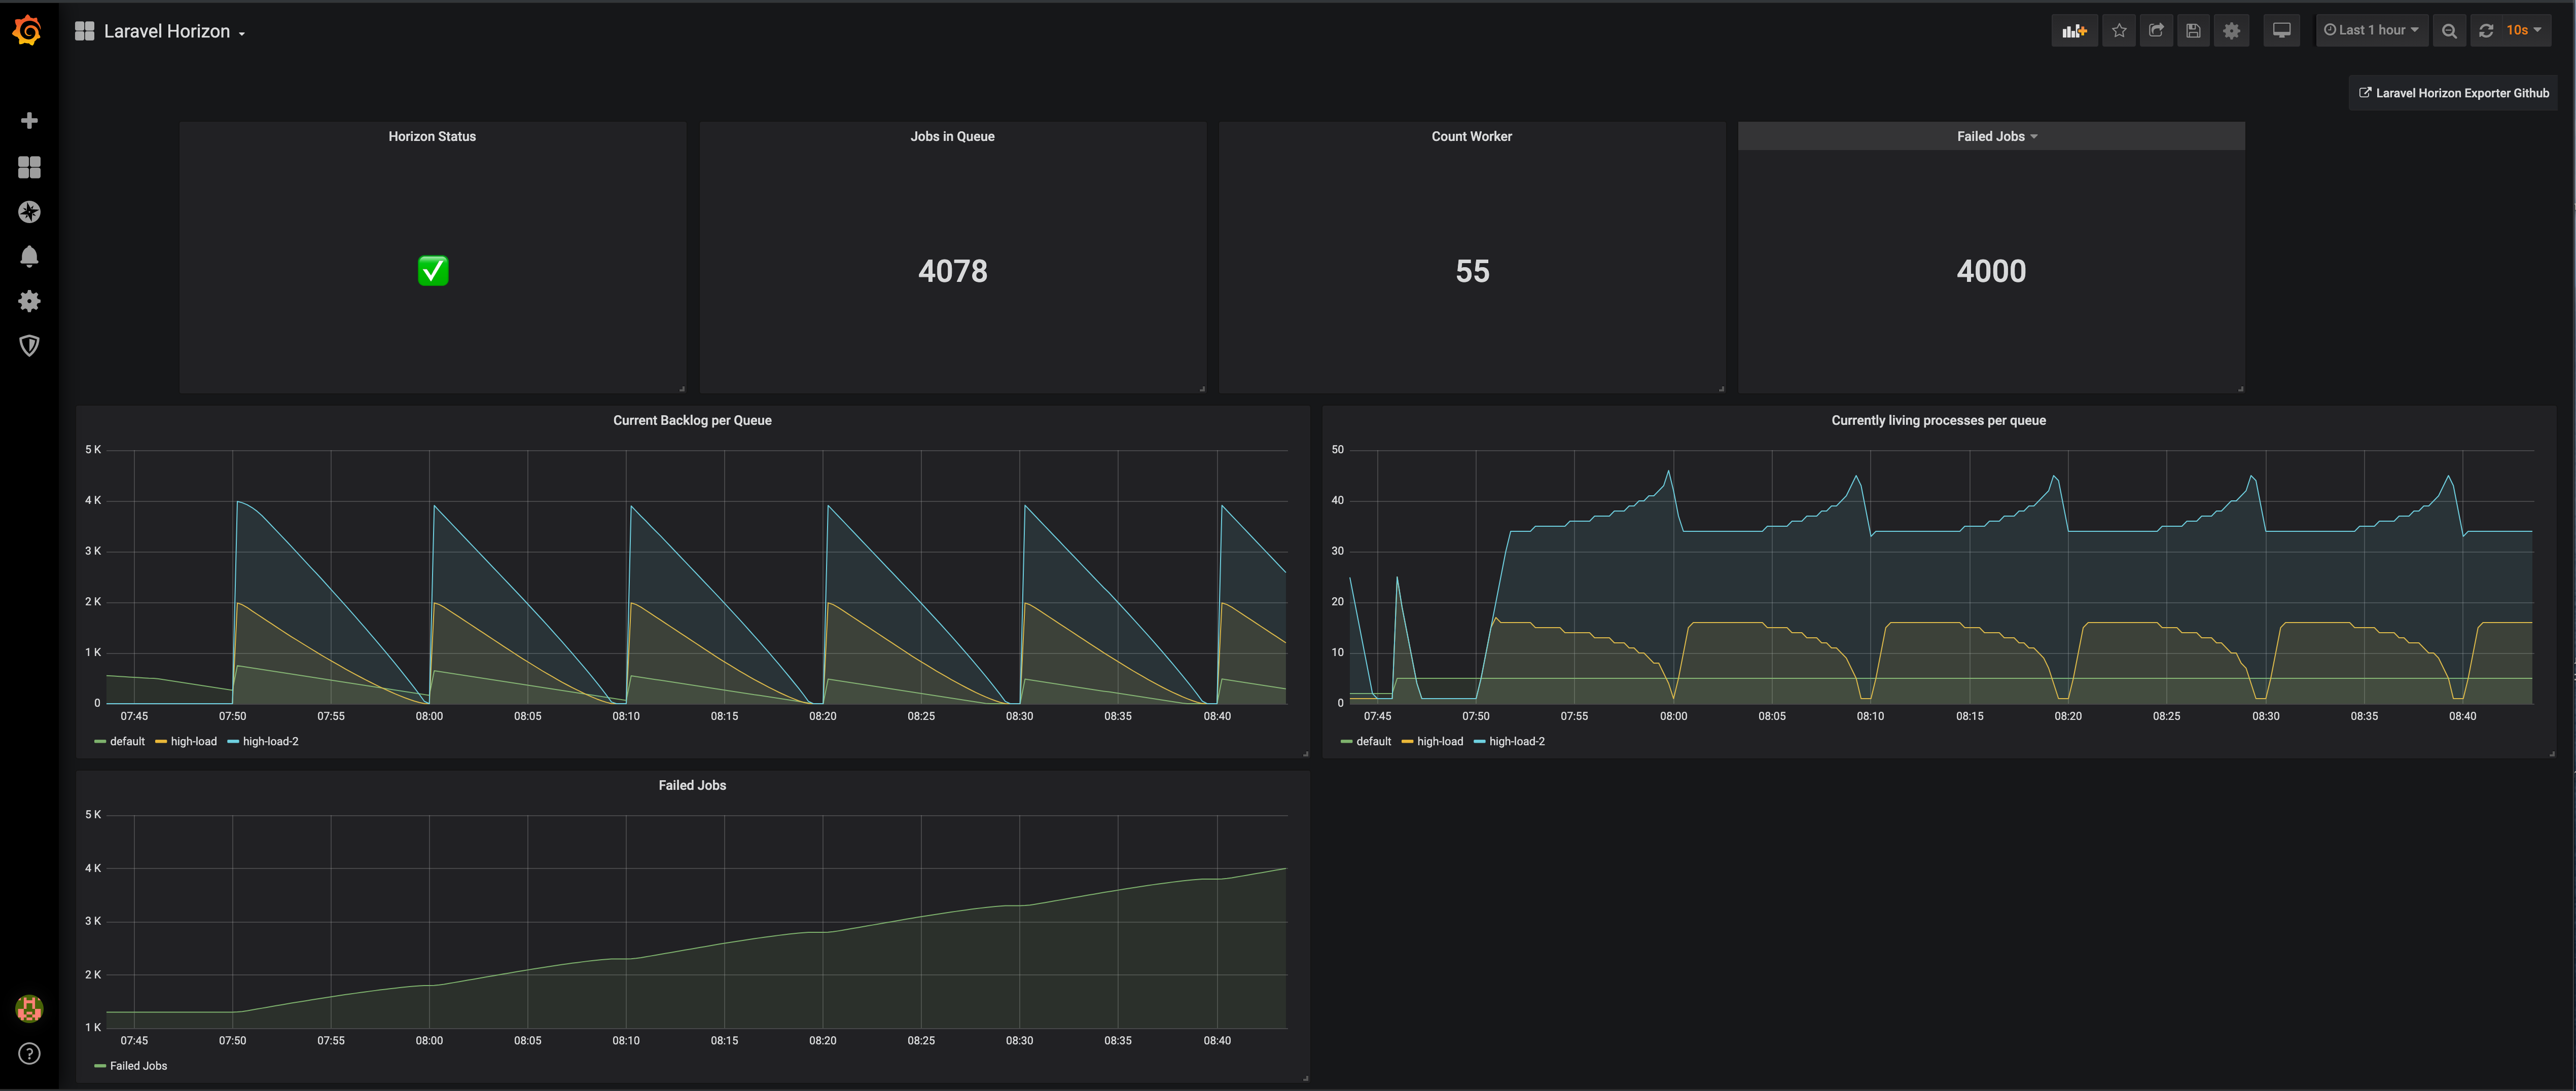Viewport: 2576px width, 1091px height.
Task: Open Server Admin shield icon
Action: 29,346
